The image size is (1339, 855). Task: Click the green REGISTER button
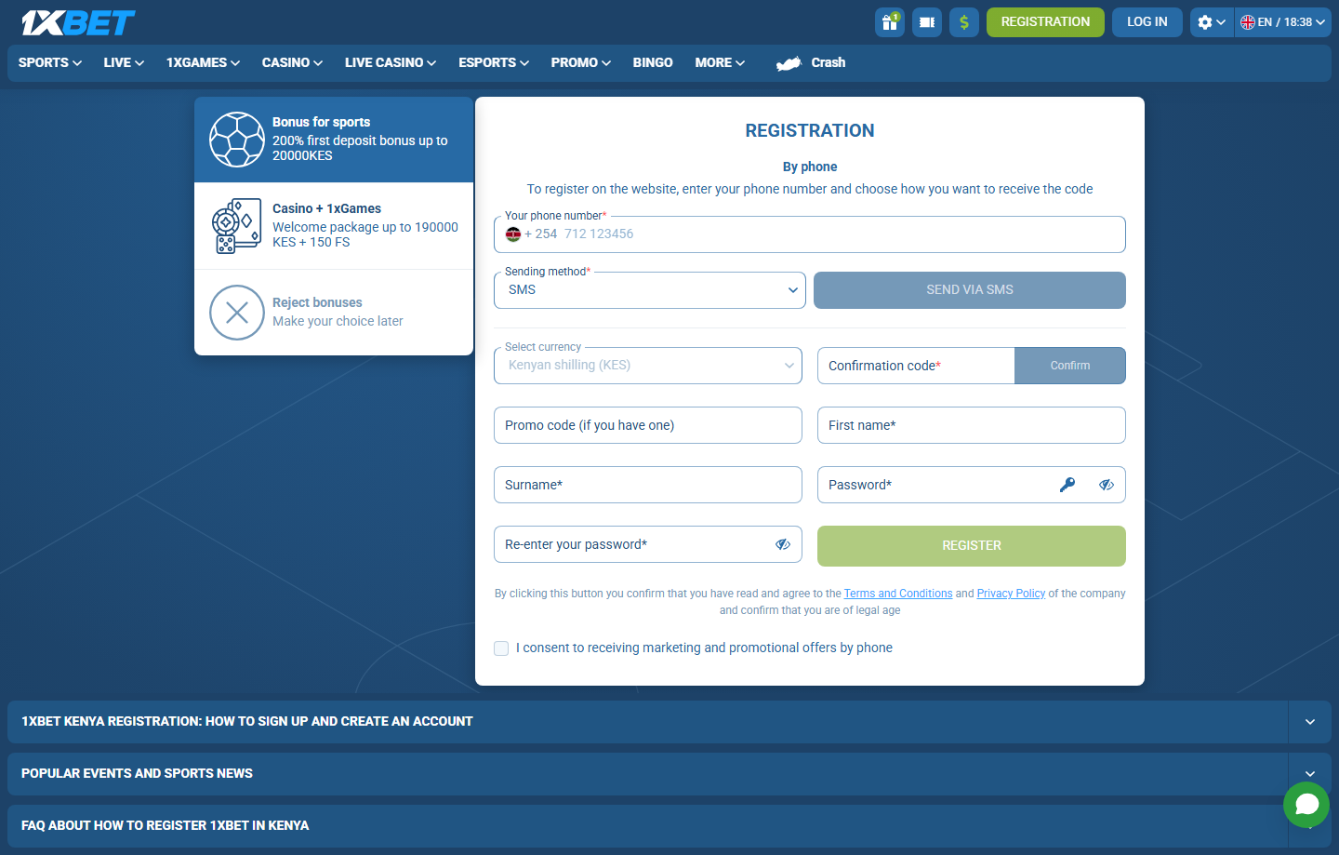tap(972, 546)
